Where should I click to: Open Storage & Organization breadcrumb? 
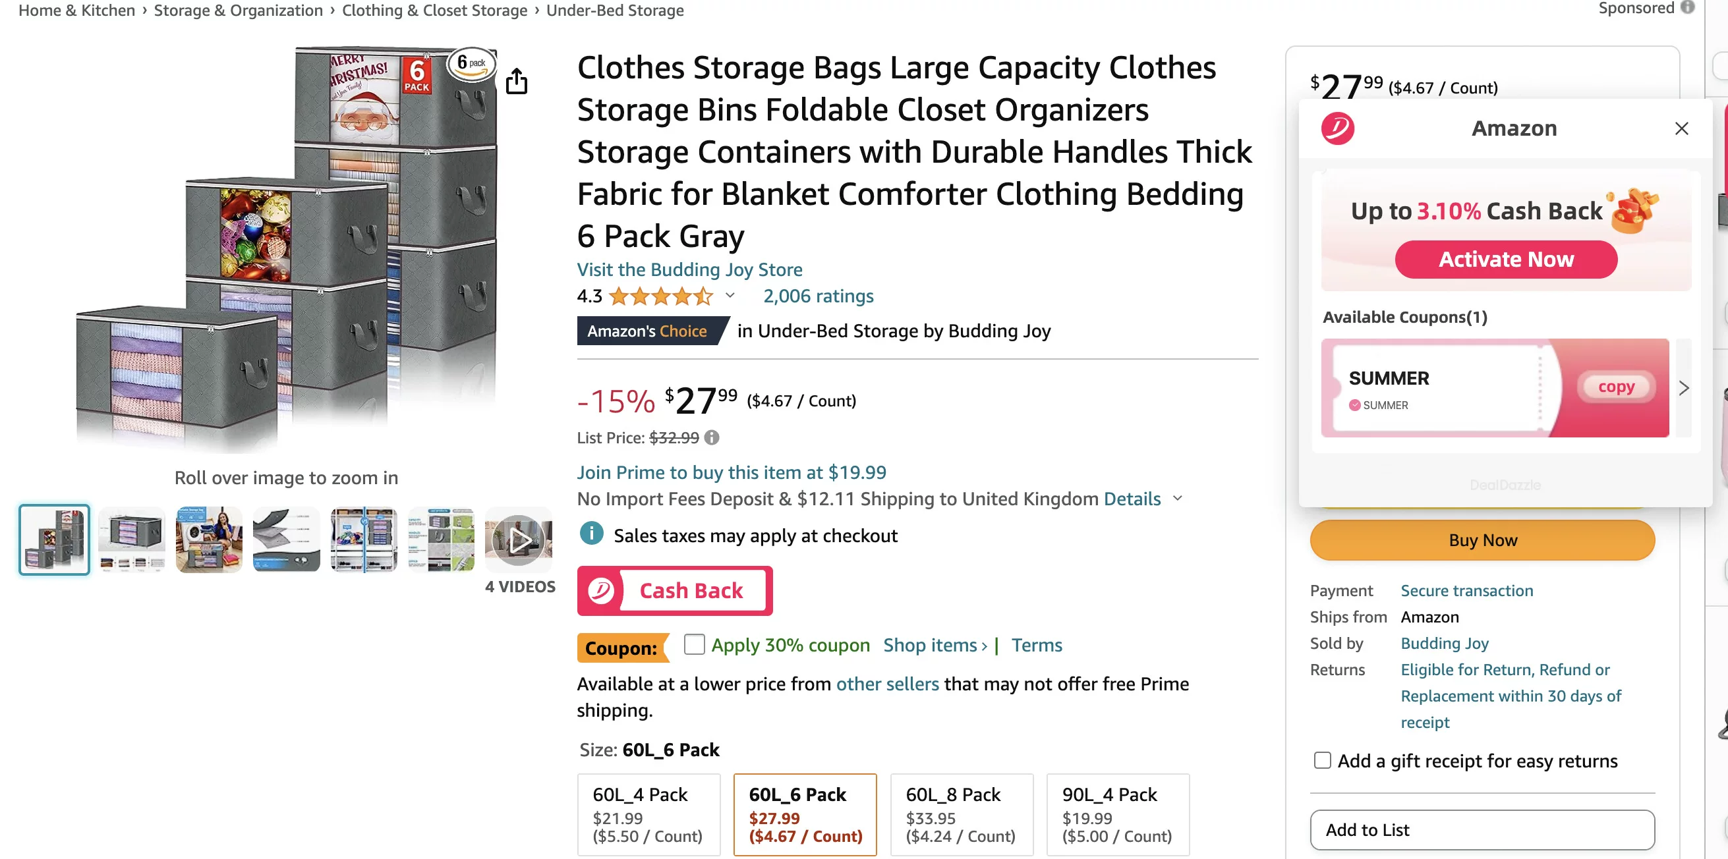coord(238,10)
